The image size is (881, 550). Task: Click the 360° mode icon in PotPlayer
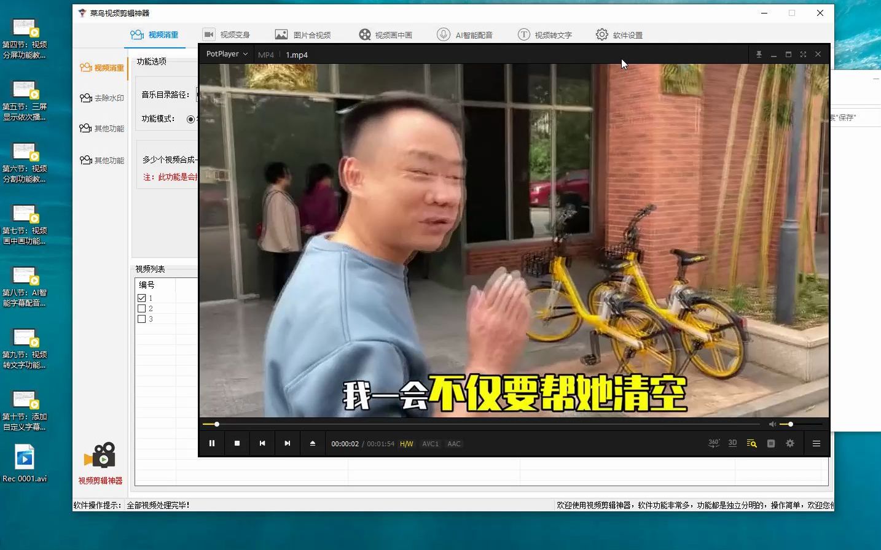(713, 443)
